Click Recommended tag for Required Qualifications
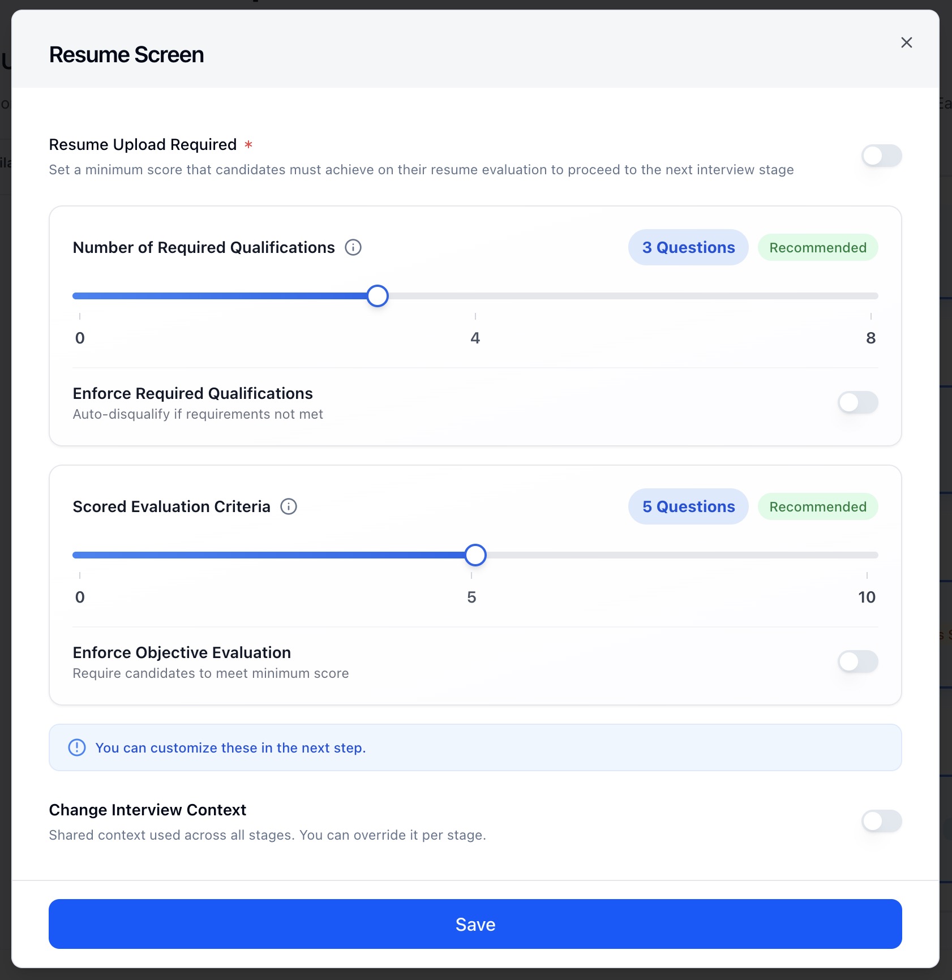The height and width of the screenshot is (980, 952). (818, 247)
